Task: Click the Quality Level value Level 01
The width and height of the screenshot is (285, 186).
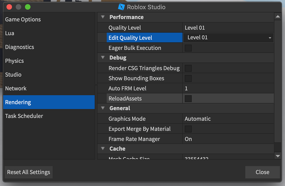Action: (195, 27)
